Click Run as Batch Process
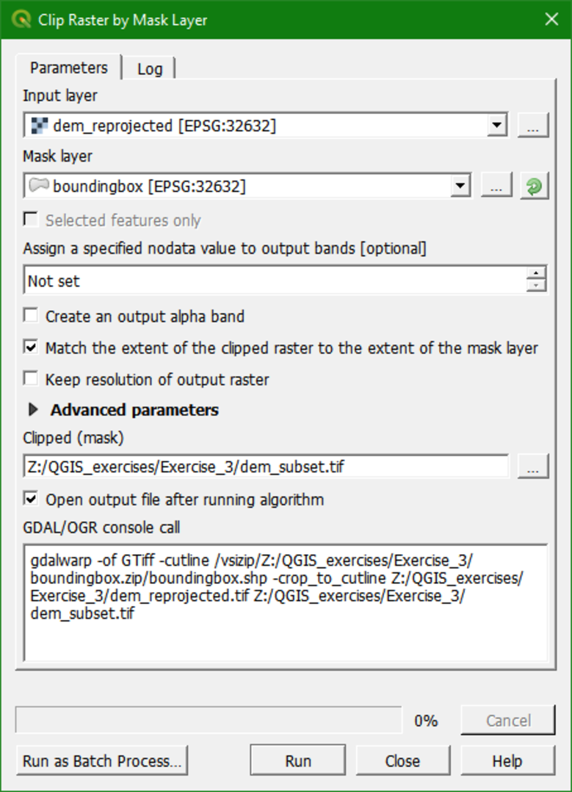Image resolution: width=572 pixels, height=792 pixels. click(x=101, y=760)
